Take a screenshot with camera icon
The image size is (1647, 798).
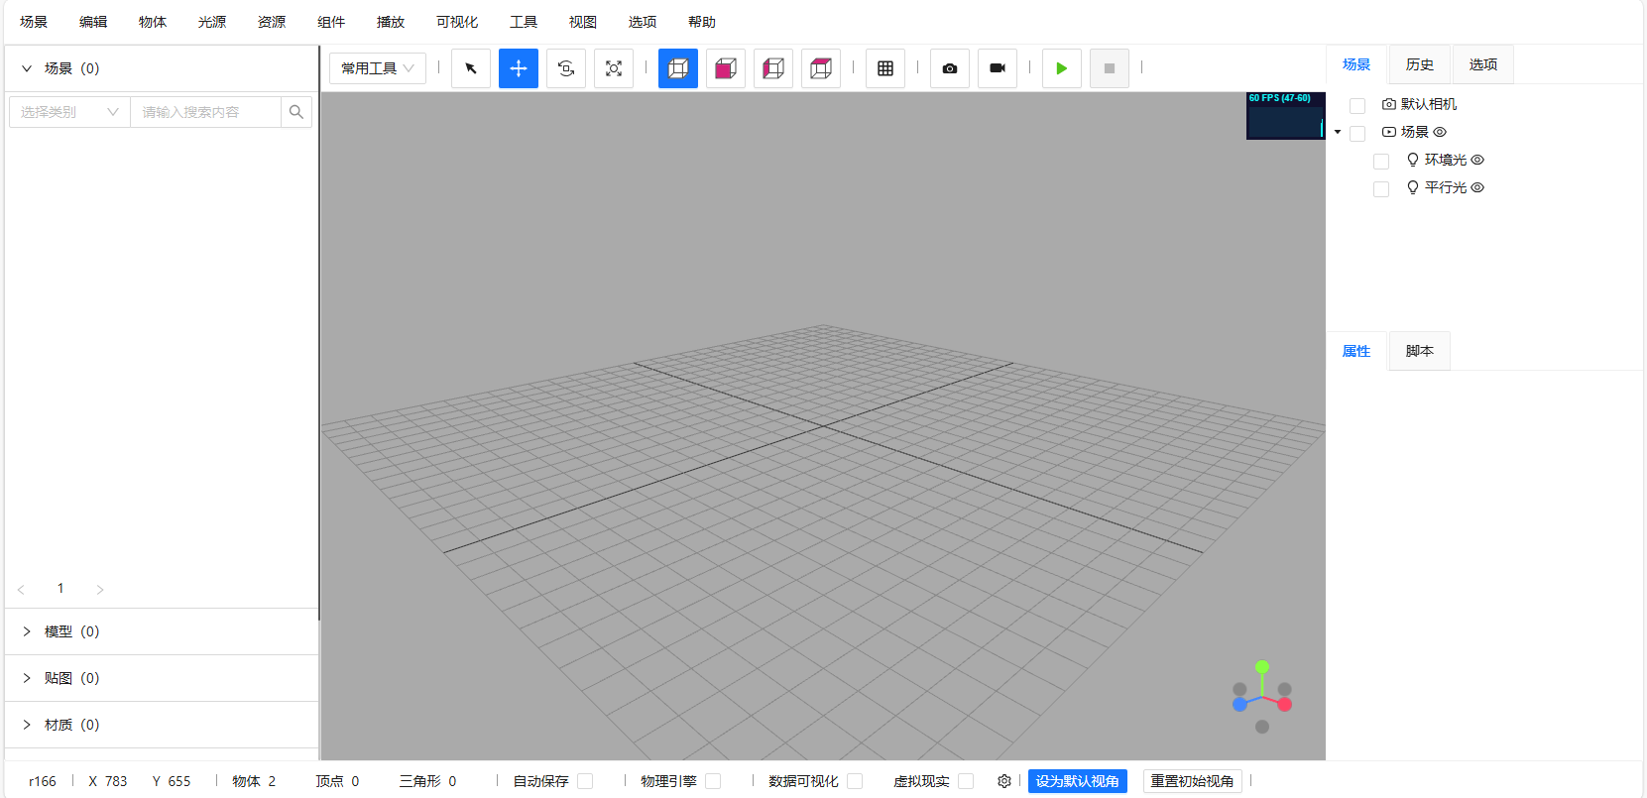click(x=950, y=68)
